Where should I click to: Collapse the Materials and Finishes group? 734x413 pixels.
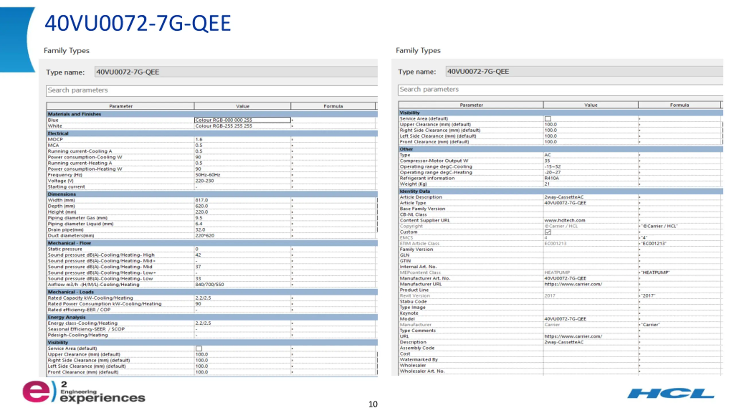[212, 114]
